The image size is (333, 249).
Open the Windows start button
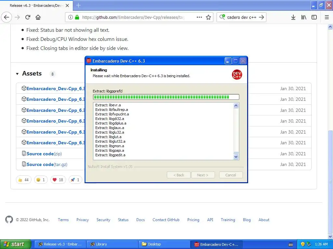click(16, 244)
